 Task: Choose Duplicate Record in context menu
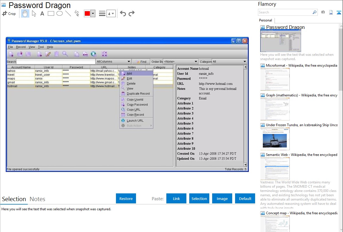[136, 94]
